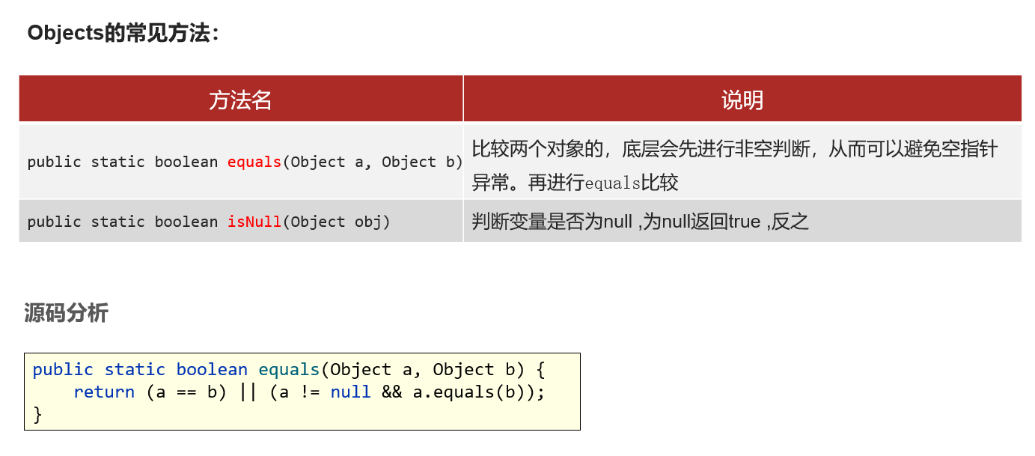Screen dimensions: 1035x456
Task: Click the 'static' keyword in code block
Action: click(x=135, y=370)
